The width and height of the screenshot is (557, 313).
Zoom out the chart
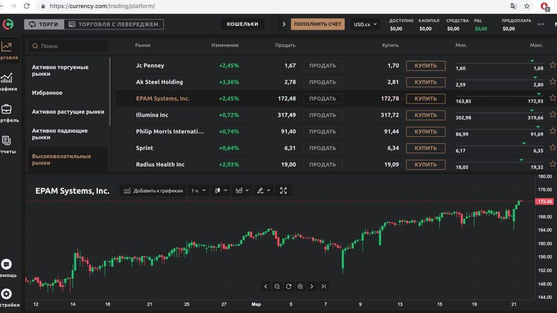[x=277, y=286]
